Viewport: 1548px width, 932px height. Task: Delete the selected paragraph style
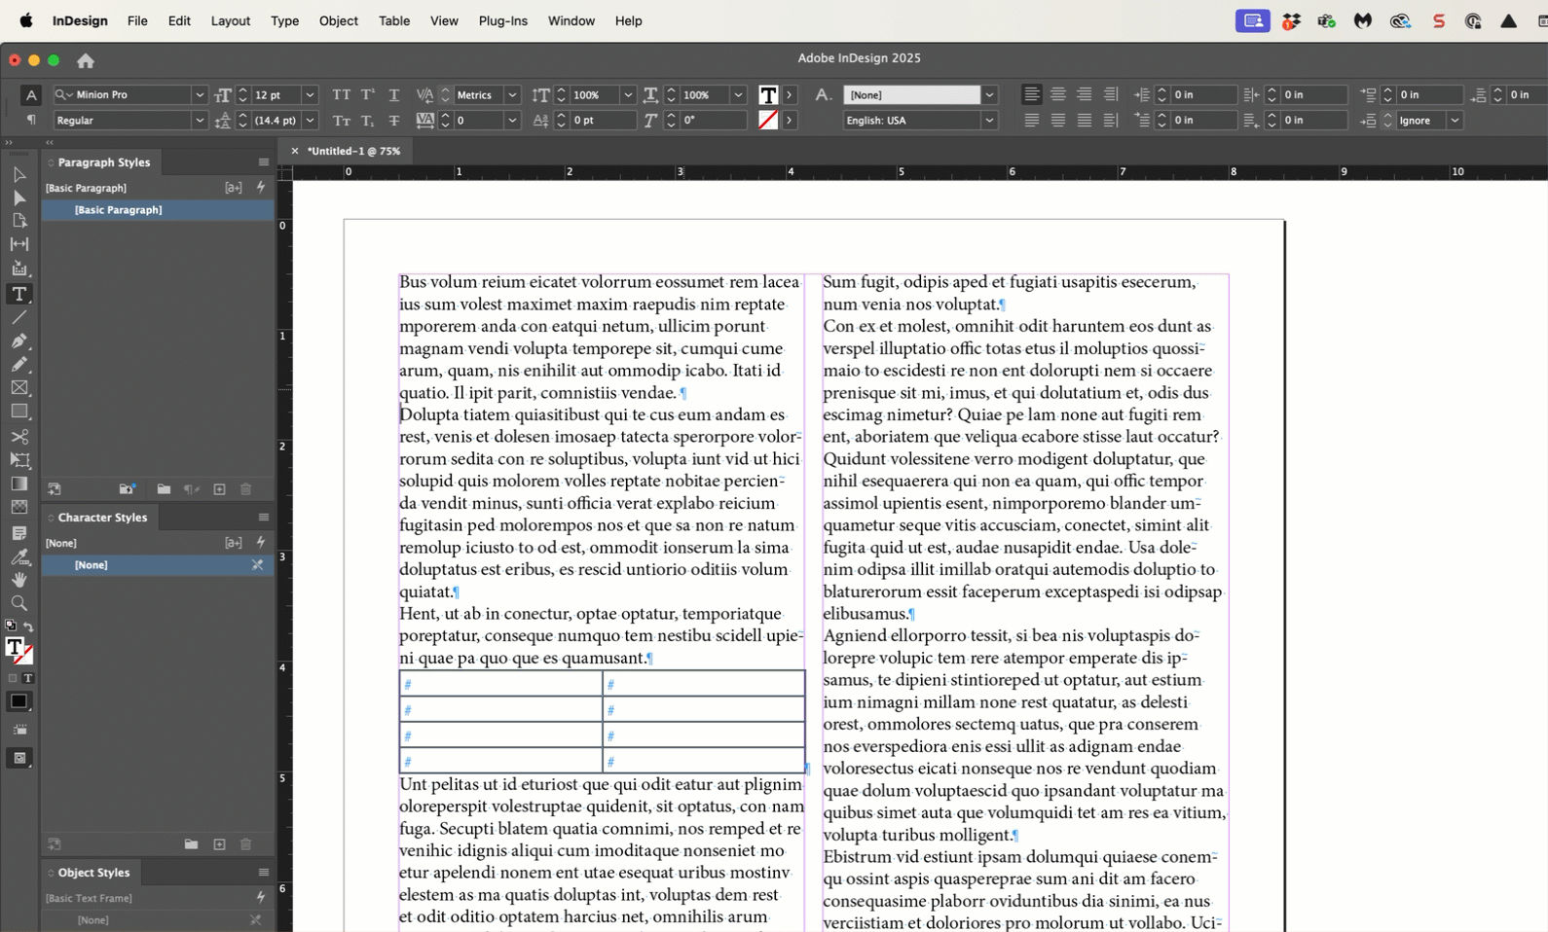(x=245, y=489)
